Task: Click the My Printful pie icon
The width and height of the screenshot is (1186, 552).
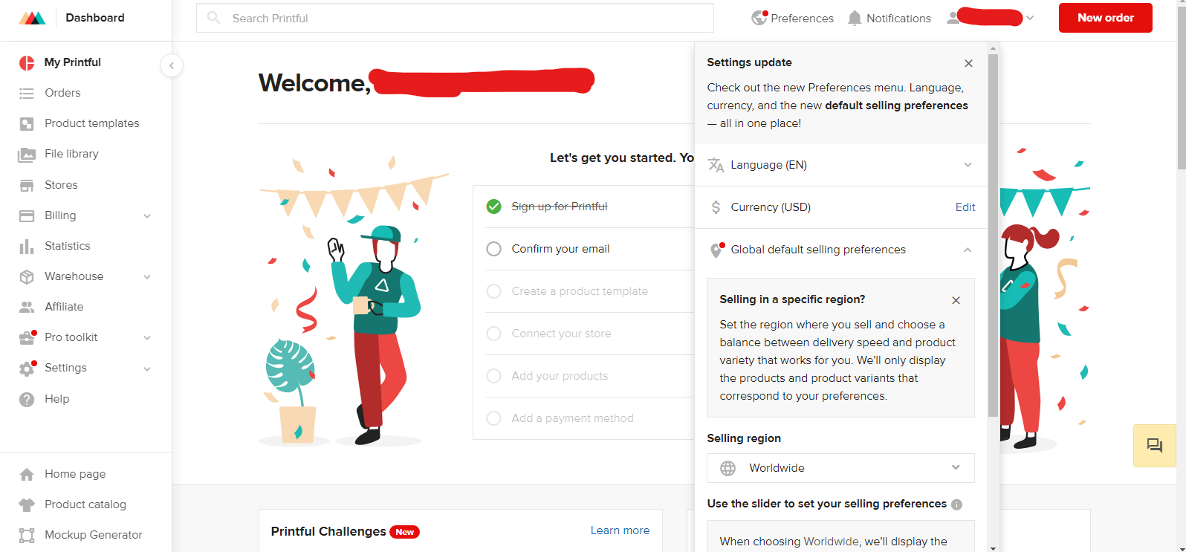Action: pos(27,62)
